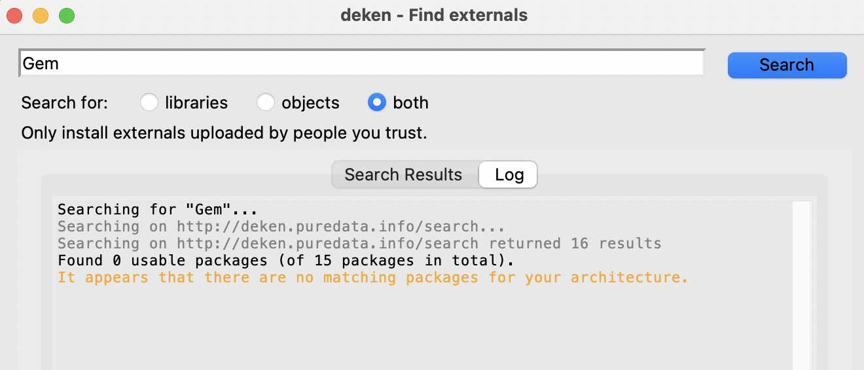Image resolution: width=864 pixels, height=370 pixels.
Task: Click the search field containing "Gem"
Action: pyautogui.click(x=361, y=63)
